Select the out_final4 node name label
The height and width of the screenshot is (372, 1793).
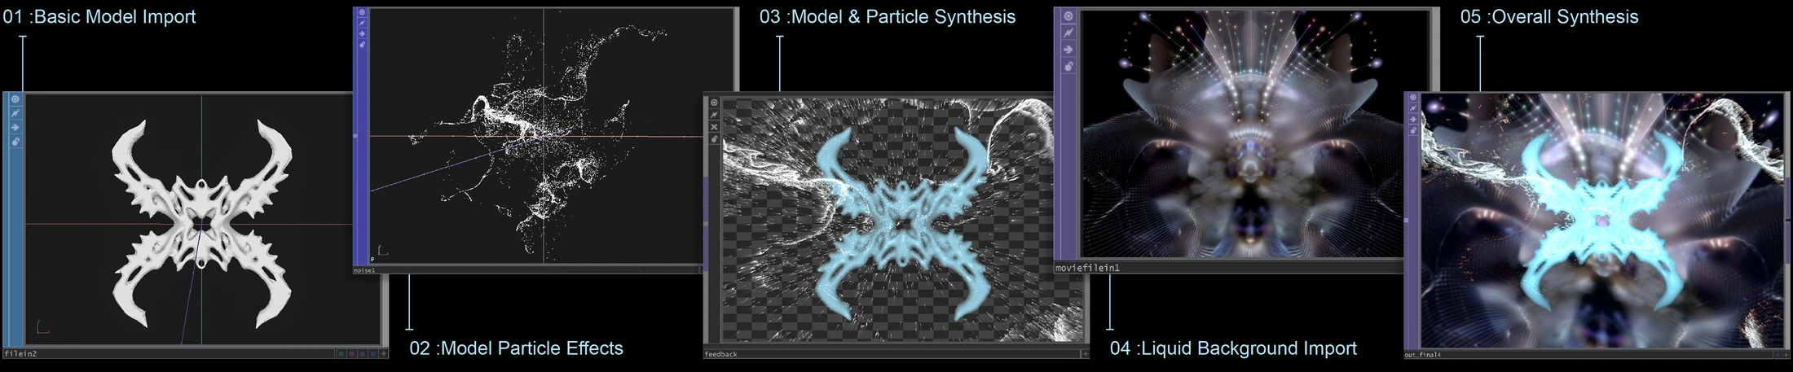(x=1423, y=355)
